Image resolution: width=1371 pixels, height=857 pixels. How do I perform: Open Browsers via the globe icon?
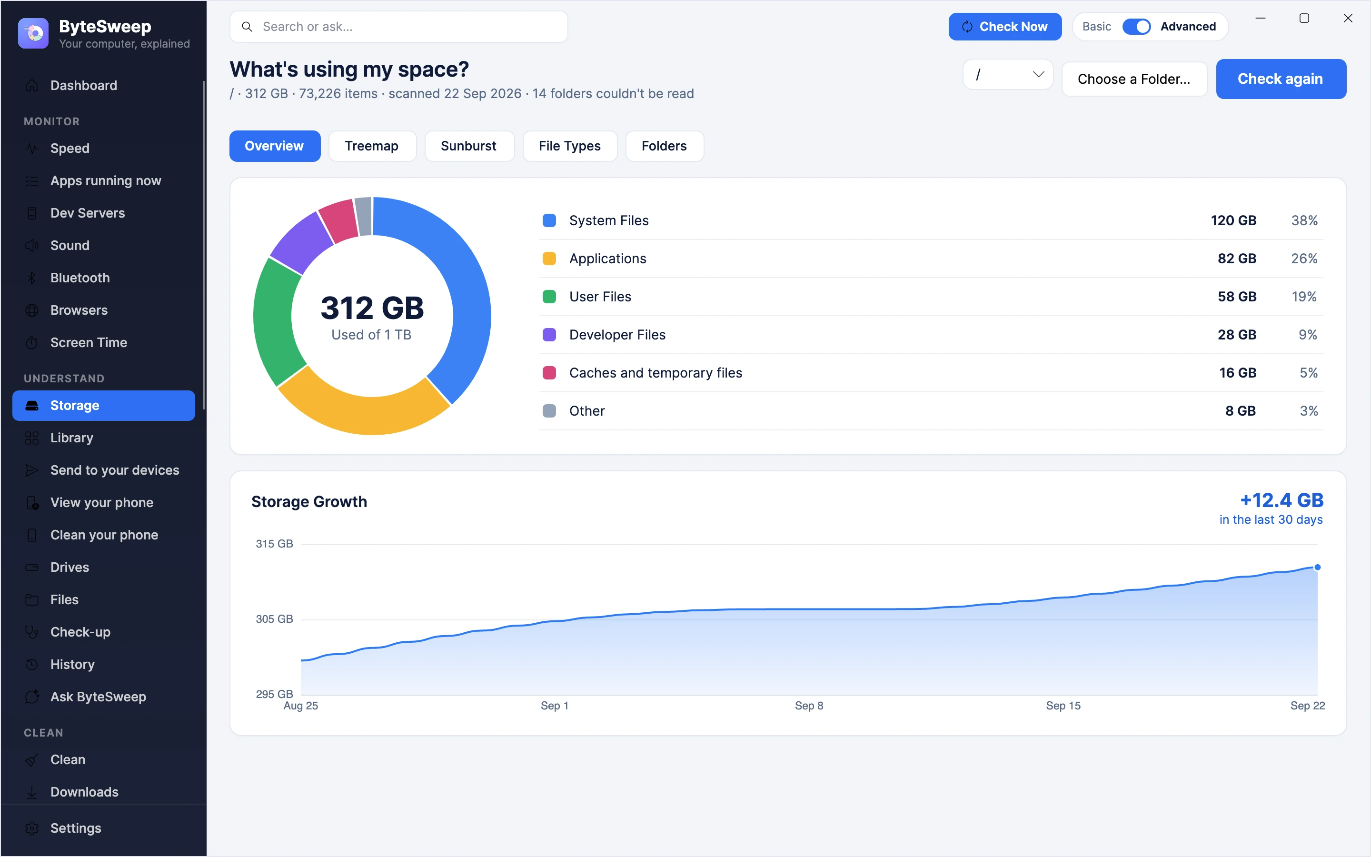(x=32, y=310)
